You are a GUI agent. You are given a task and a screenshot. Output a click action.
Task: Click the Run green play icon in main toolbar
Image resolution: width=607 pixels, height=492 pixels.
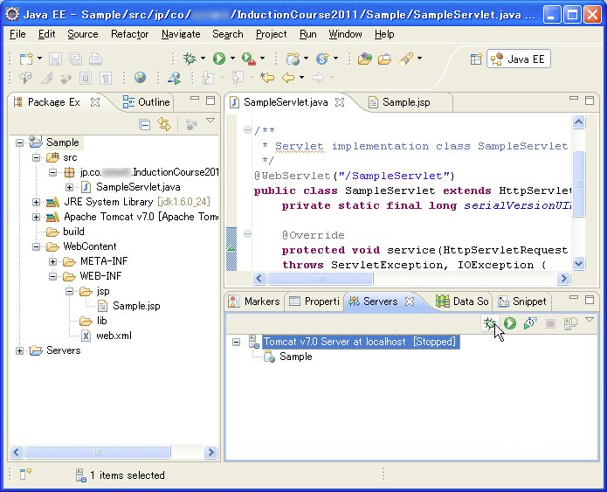(219, 59)
